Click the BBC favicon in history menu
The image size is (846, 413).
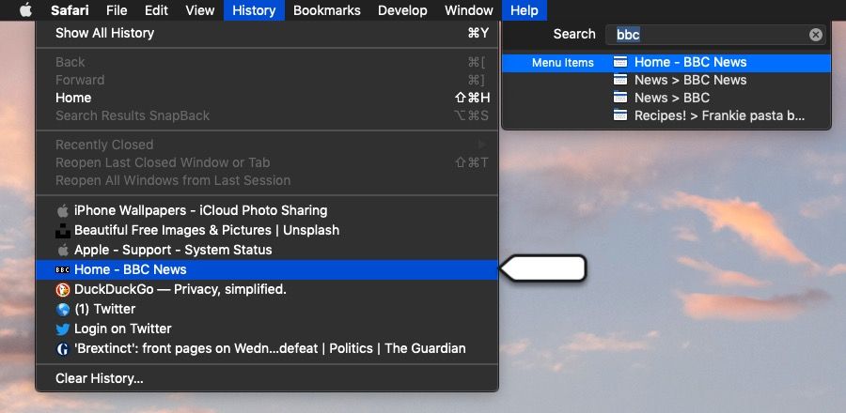click(63, 269)
